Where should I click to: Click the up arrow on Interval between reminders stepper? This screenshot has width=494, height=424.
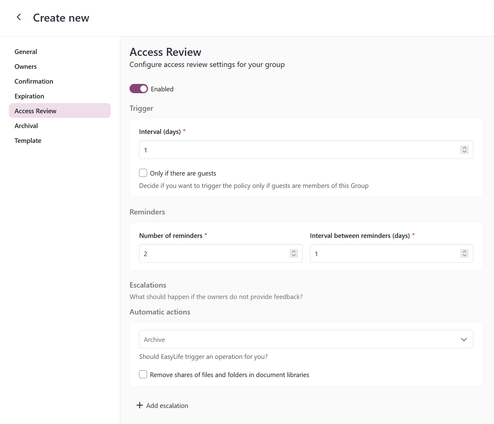click(x=464, y=251)
